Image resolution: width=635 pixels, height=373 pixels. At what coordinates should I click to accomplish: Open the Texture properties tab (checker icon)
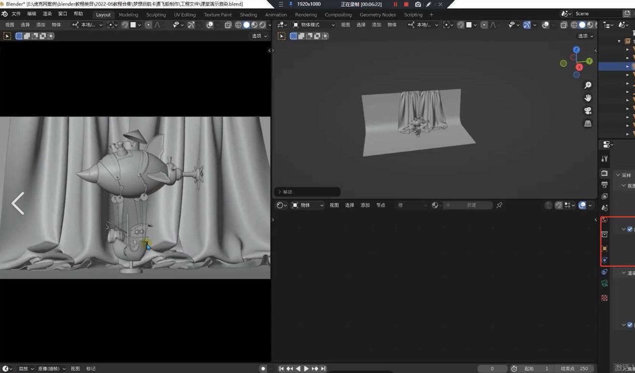point(605,298)
